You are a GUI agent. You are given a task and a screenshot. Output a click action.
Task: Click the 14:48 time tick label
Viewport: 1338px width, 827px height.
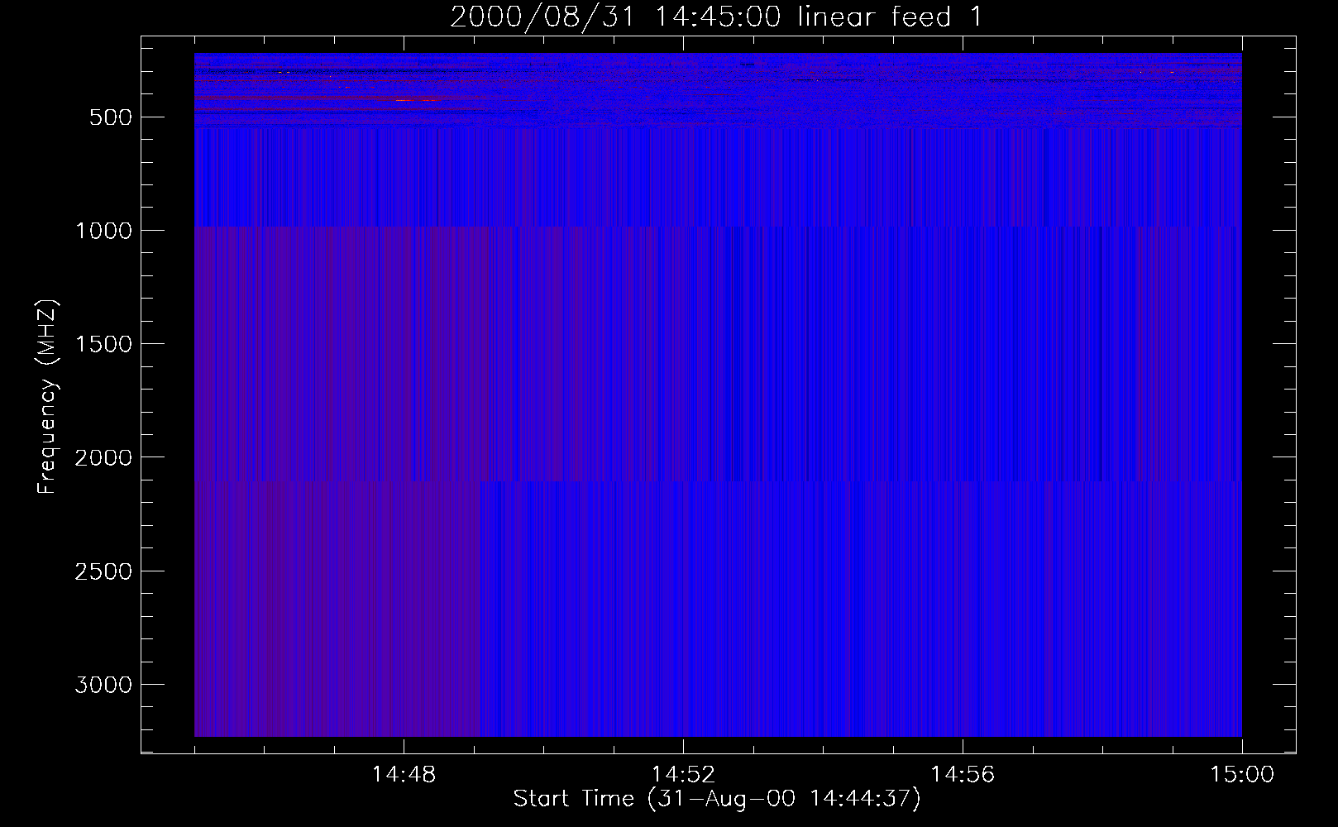[404, 775]
